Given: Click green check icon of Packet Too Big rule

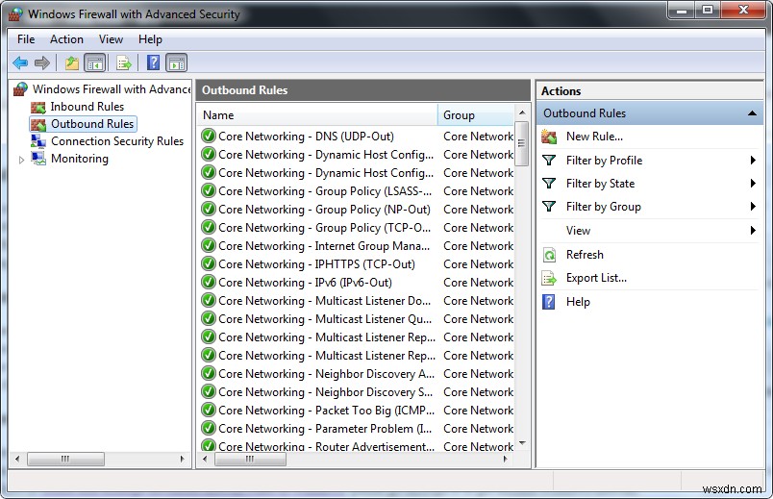Looking at the screenshot, I should point(209,410).
